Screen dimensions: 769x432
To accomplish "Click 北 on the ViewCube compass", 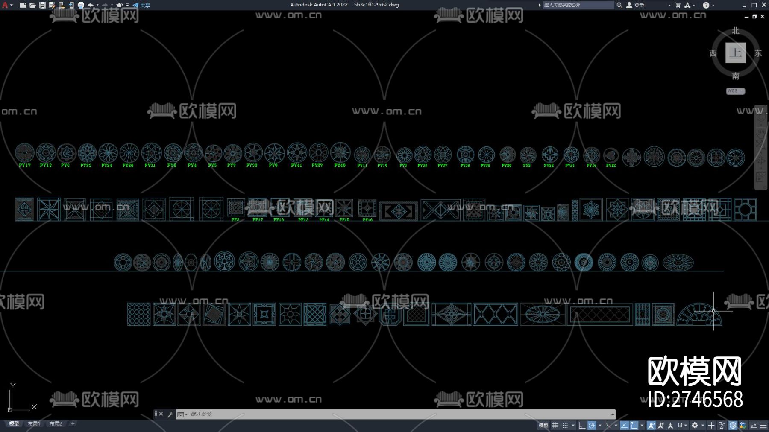I will 735,31.
